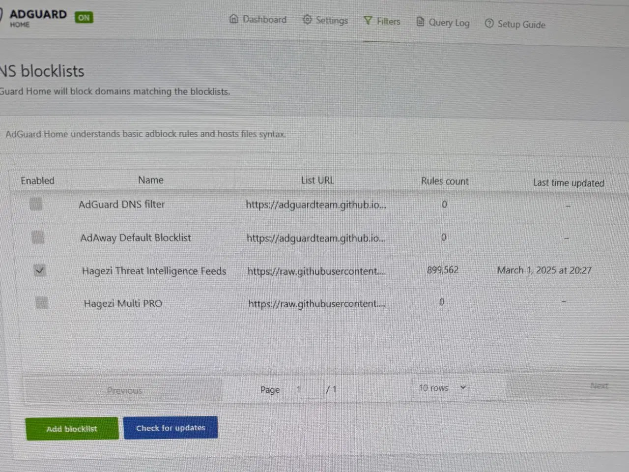Click the AdGuard DNS filter rules count 0
The height and width of the screenshot is (472, 629).
444,204
